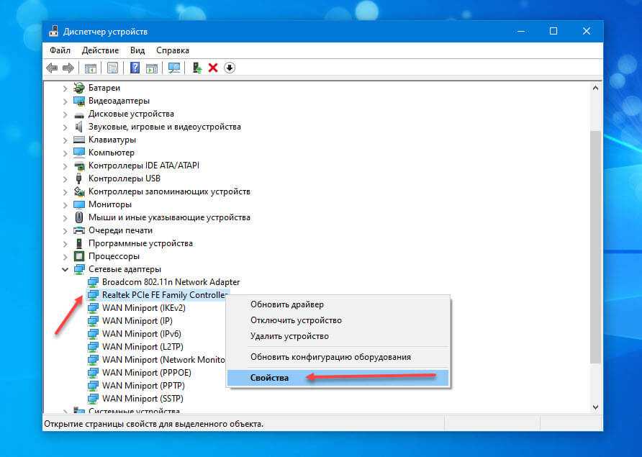Select Broadcom 802.11n Network Adapter
Screen dimensions: 642x457
click(171, 282)
